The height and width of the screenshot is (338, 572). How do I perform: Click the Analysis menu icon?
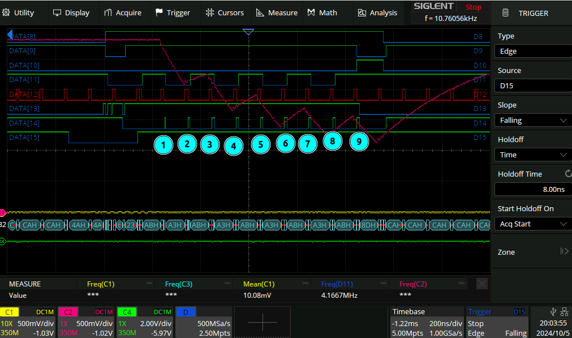tap(362, 12)
